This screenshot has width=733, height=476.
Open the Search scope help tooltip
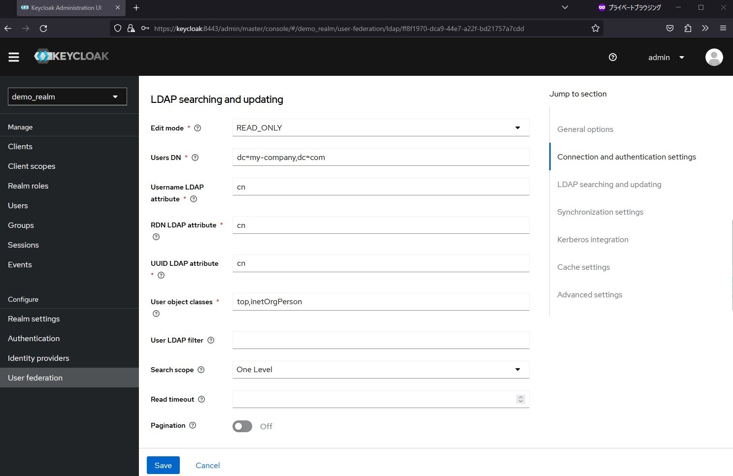(x=201, y=370)
